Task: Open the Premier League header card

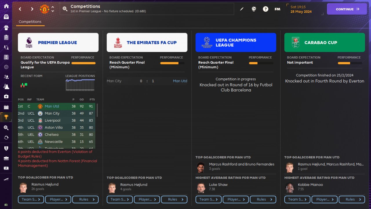Action: (58, 42)
